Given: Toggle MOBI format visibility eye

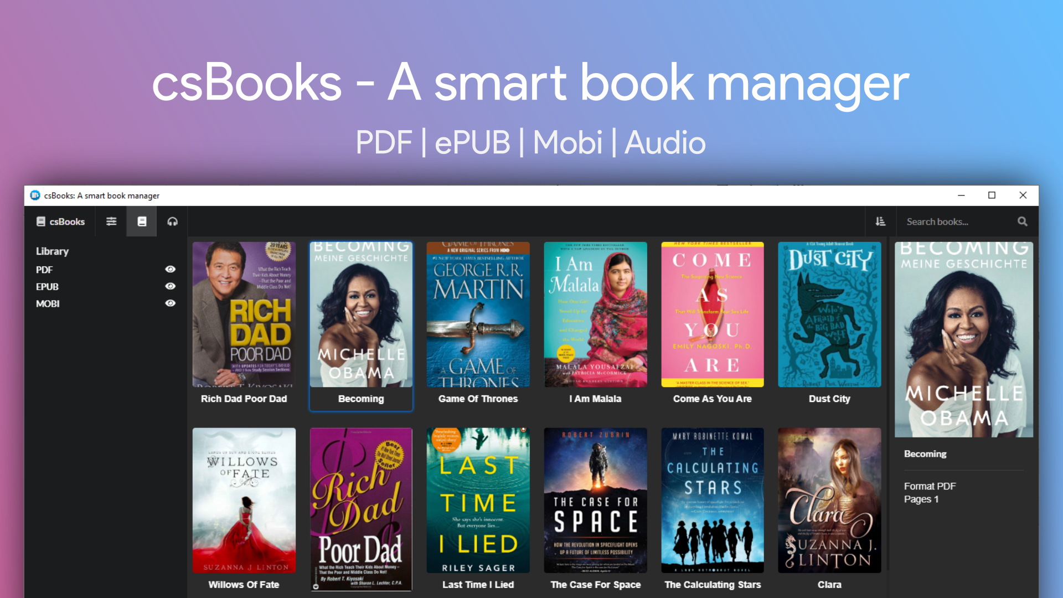Looking at the screenshot, I should pyautogui.click(x=171, y=303).
